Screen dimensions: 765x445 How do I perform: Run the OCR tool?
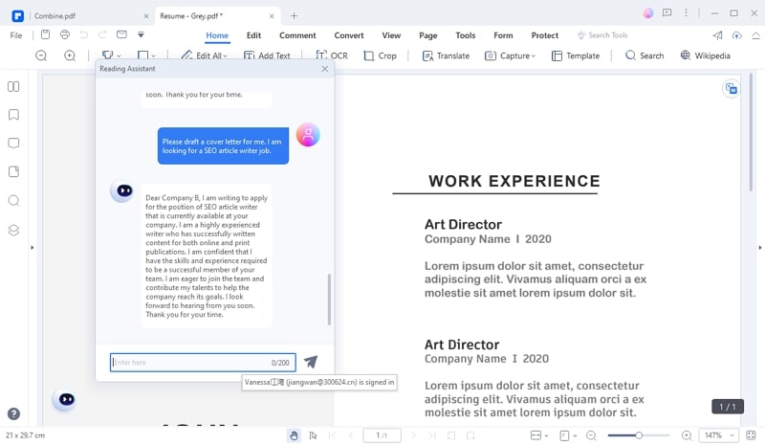332,56
